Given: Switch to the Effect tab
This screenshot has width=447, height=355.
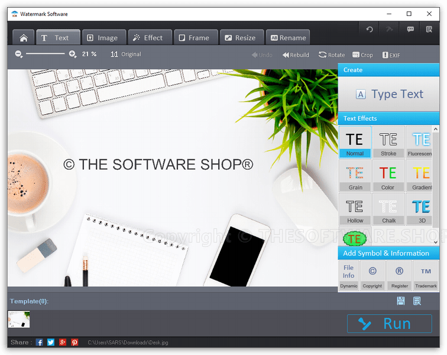Looking at the screenshot, I should pos(150,38).
